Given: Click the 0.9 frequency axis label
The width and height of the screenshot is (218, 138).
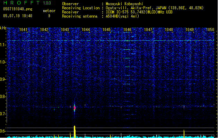Looking at the screenshot, I should coord(3,79).
